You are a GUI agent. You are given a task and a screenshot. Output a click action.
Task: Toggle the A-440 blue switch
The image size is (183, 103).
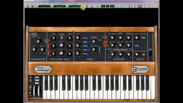click(x=137, y=46)
